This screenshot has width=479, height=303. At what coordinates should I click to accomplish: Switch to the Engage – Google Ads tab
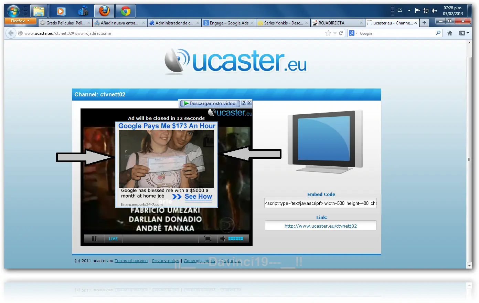(x=228, y=23)
